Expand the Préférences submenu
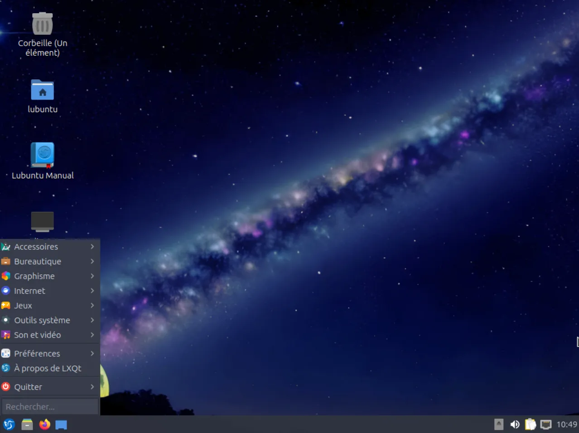 click(x=37, y=353)
